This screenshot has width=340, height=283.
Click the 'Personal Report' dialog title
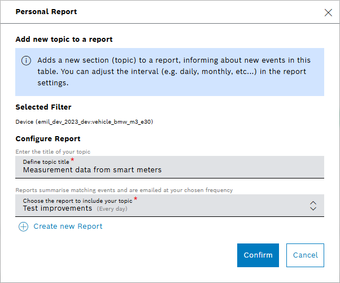pos(46,12)
